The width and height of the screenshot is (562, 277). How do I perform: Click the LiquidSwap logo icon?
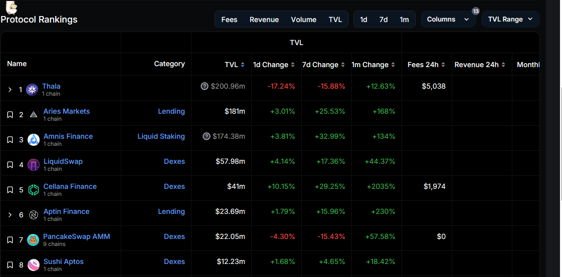tap(33, 165)
